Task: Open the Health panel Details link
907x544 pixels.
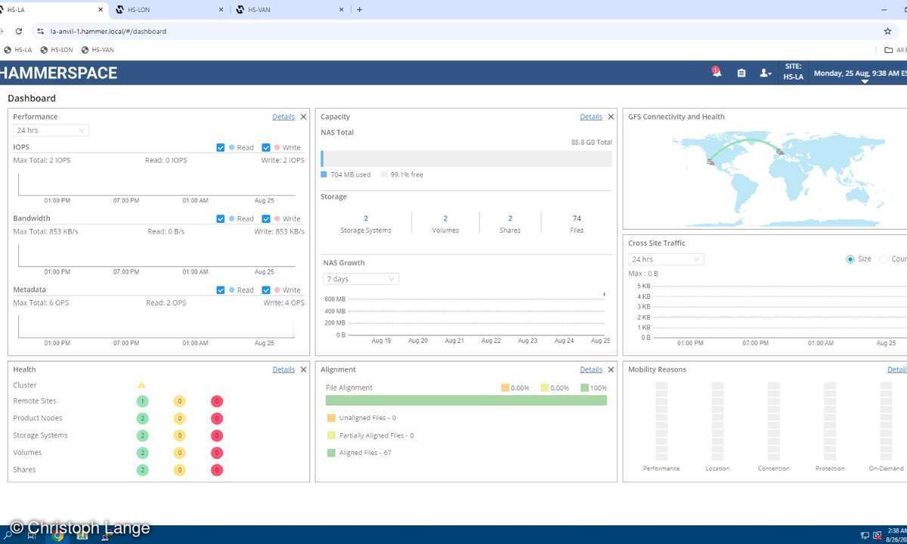Action: [x=283, y=369]
